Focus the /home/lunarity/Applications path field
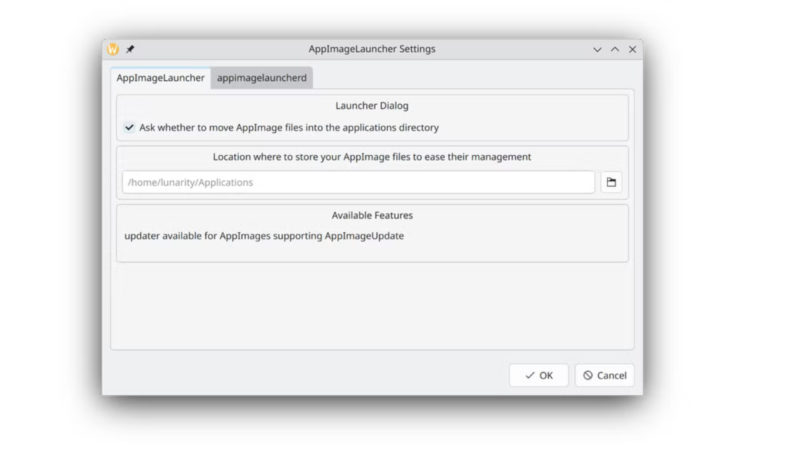Screen dimensions: 804x452 tap(358, 182)
